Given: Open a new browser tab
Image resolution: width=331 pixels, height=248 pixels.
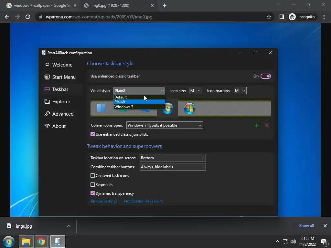Looking at the screenshot, I should pyautogui.click(x=165, y=5).
